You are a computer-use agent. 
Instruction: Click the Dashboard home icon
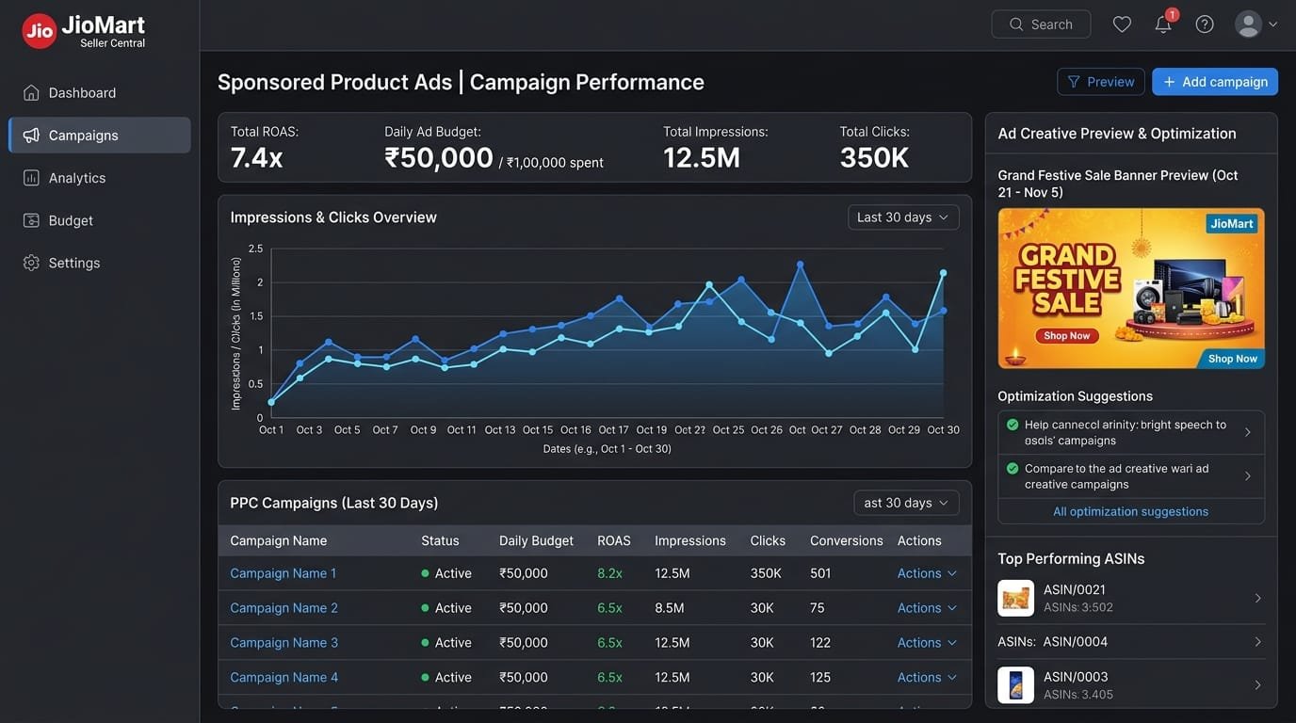pyautogui.click(x=31, y=92)
